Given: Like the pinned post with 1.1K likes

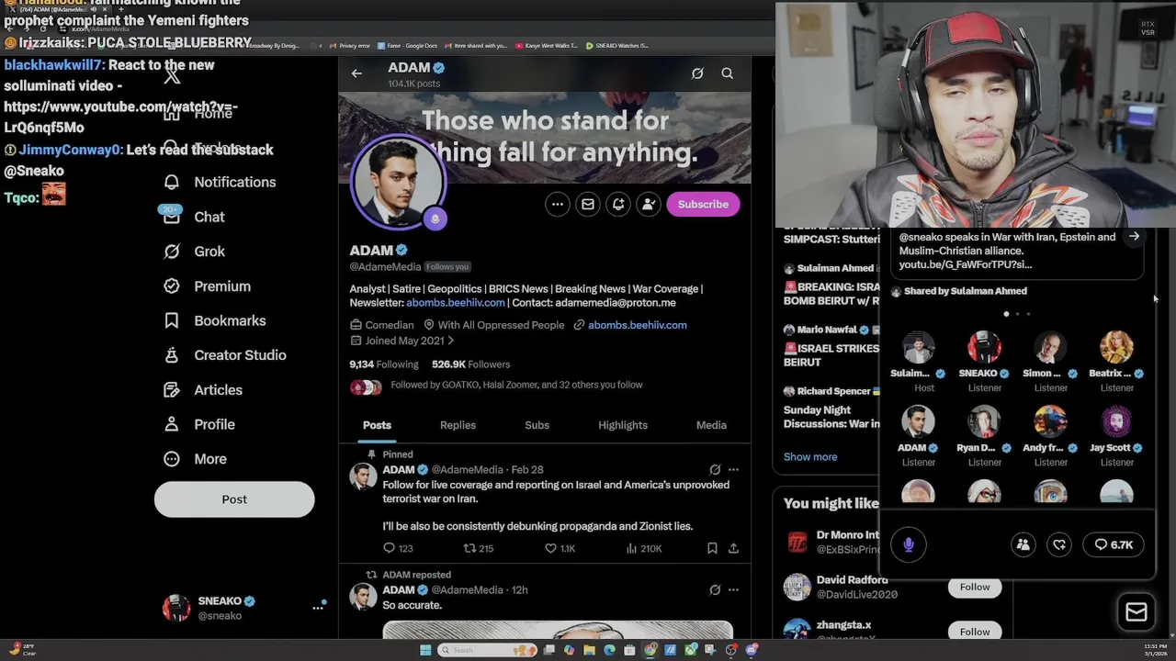Looking at the screenshot, I should 560,548.
